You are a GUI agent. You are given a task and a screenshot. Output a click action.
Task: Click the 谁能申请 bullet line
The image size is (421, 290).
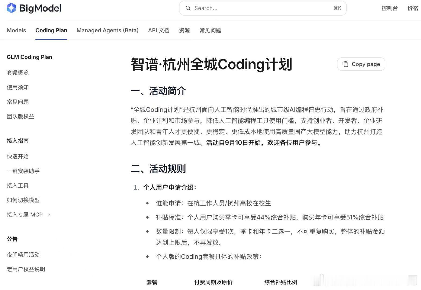click(x=213, y=203)
